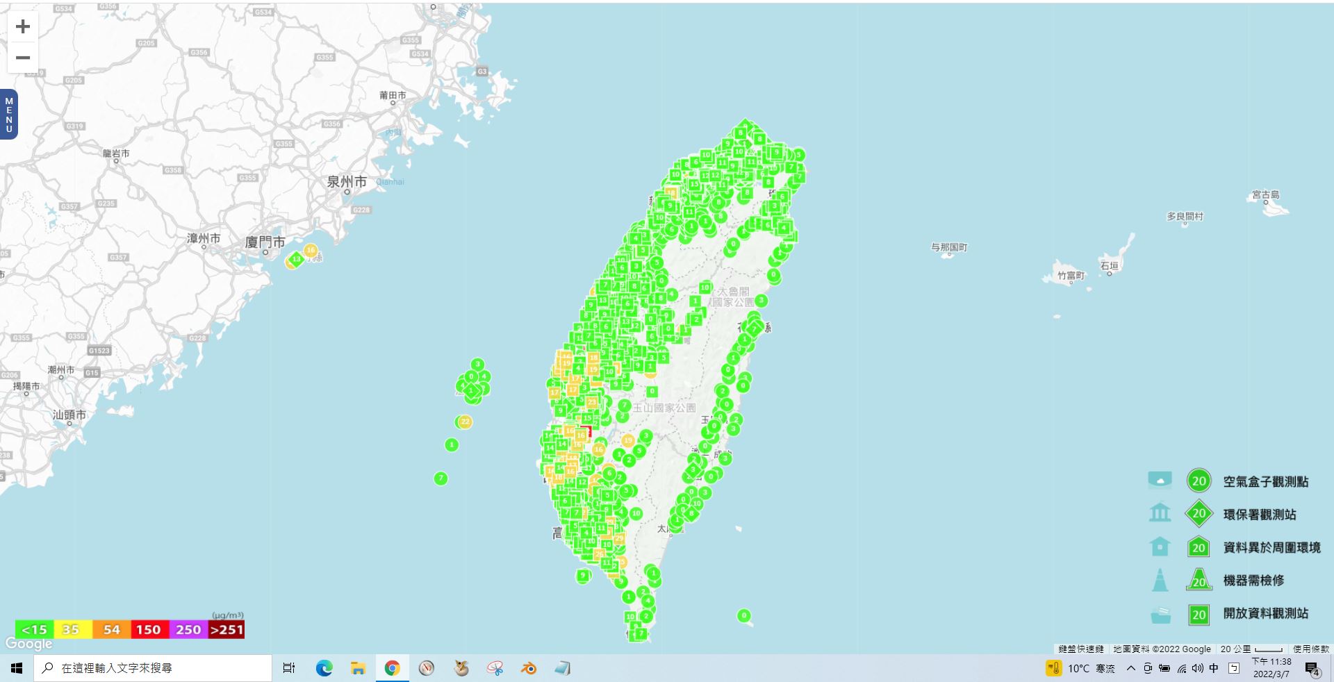Click the diamond marker beside 環保署觀測站
The image size is (1334, 682).
1199,514
